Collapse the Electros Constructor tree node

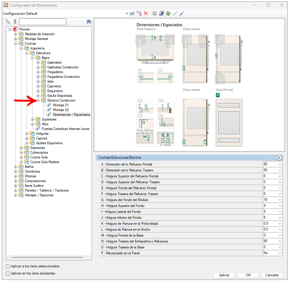tap(38, 100)
